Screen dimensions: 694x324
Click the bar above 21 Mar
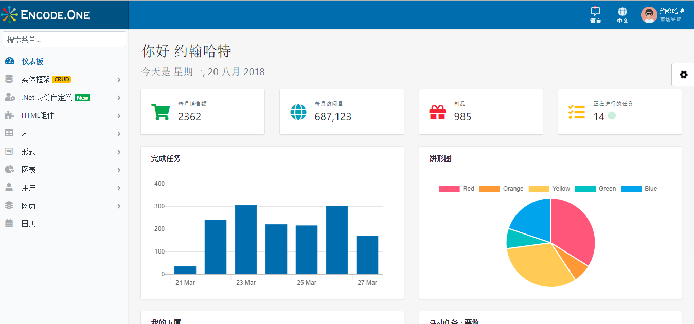(x=185, y=270)
